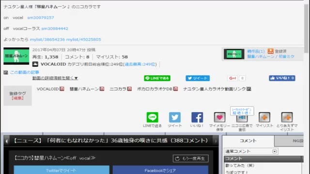Click the もう一度再生 replay button
310x174 pixels.
click(x=190, y=159)
